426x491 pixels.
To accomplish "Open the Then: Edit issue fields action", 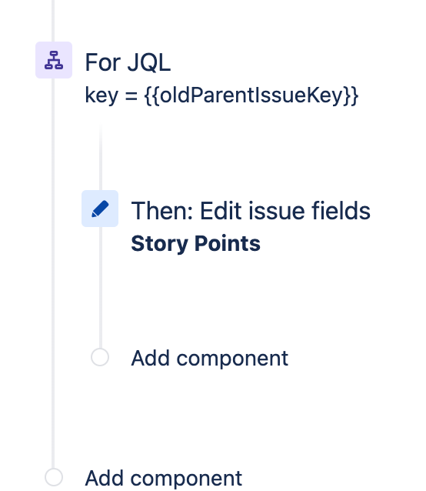I will 251,211.
